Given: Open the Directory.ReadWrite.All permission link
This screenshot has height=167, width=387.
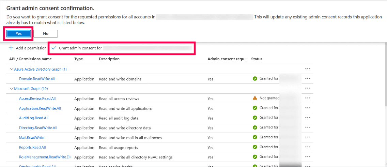Looking at the screenshot, I should click(x=38, y=128).
